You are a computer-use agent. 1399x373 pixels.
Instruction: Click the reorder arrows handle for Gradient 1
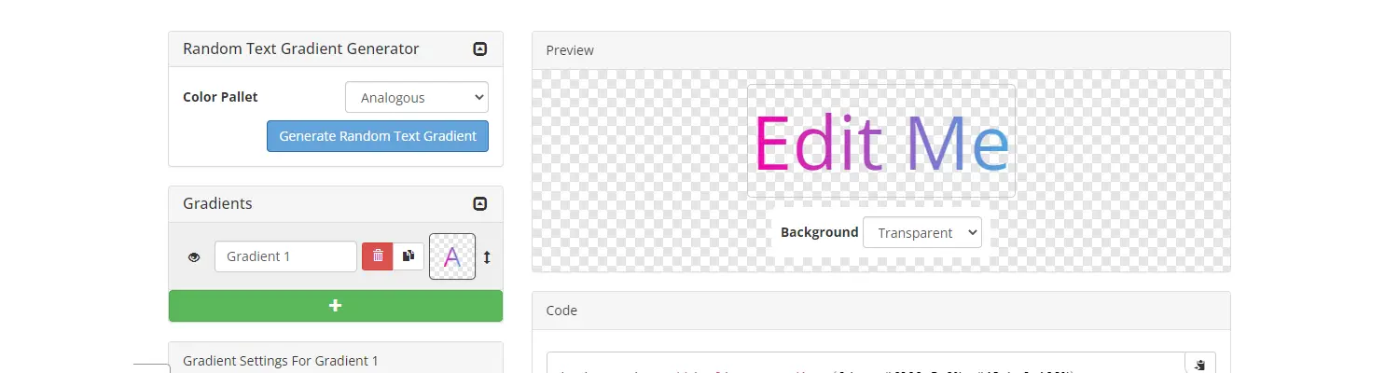[487, 257]
